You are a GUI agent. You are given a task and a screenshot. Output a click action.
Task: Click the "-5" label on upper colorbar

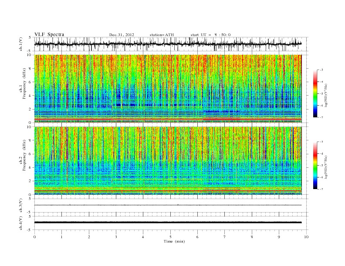[321, 94]
